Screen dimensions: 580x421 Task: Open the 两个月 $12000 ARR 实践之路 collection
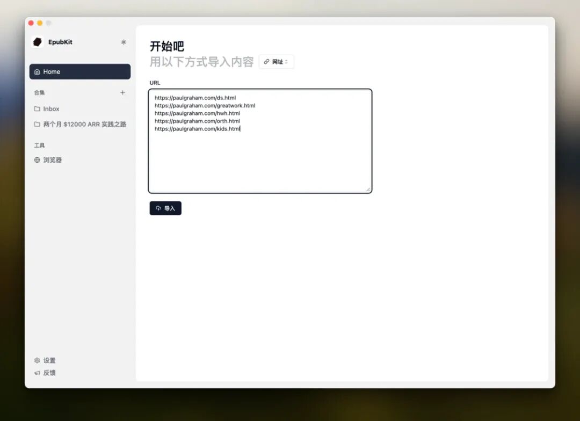[80, 124]
